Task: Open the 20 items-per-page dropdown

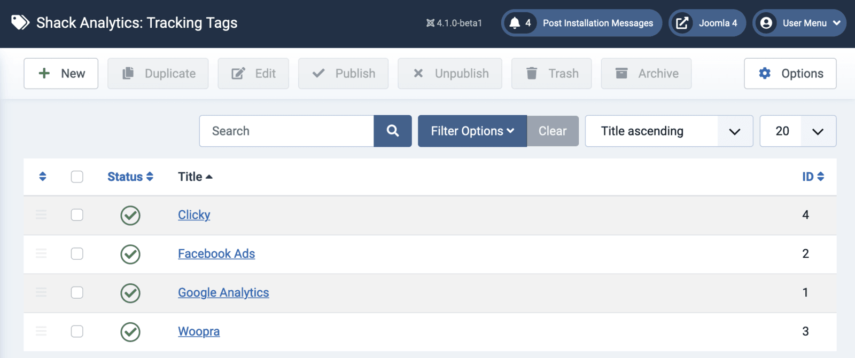Action: pos(798,131)
